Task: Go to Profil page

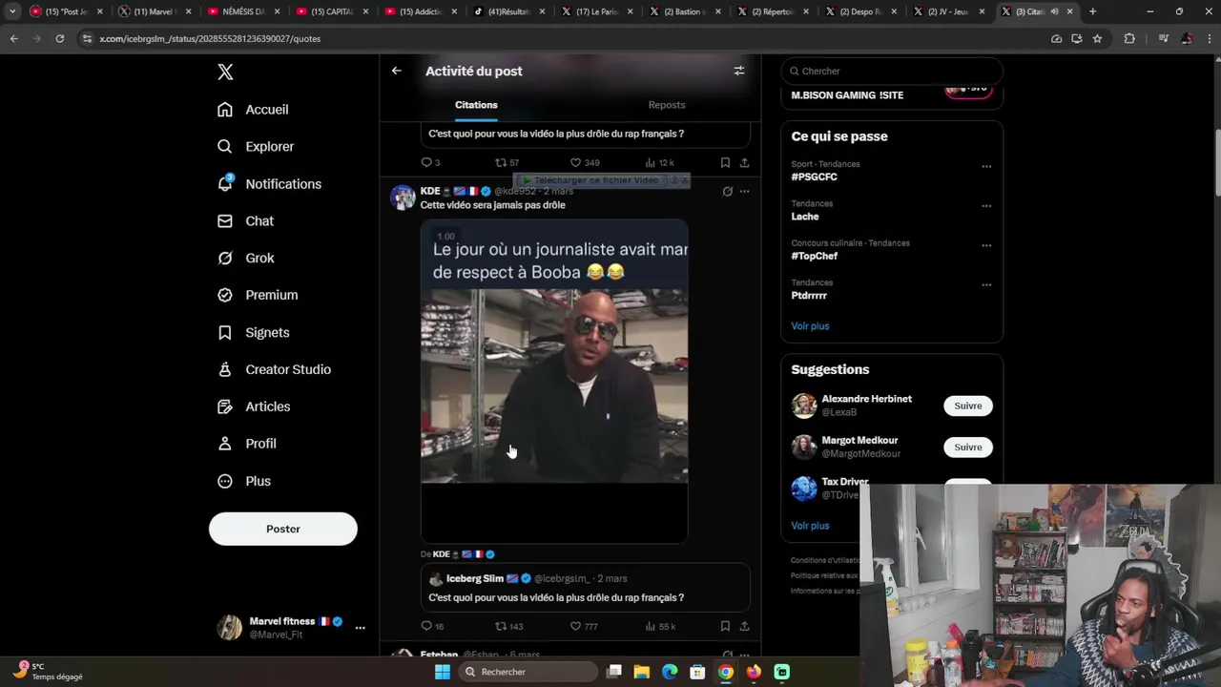Action: coord(246,445)
